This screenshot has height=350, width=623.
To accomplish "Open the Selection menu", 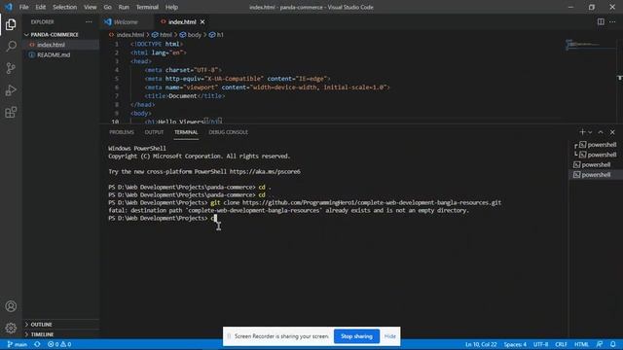I will [x=64, y=7].
